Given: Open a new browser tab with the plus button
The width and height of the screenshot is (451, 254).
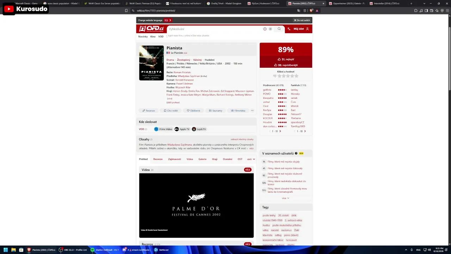Looking at the screenshot, I should pos(411,4).
